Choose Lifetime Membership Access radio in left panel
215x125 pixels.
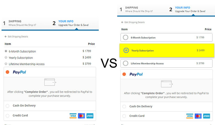pyautogui.click(x=6, y=64)
